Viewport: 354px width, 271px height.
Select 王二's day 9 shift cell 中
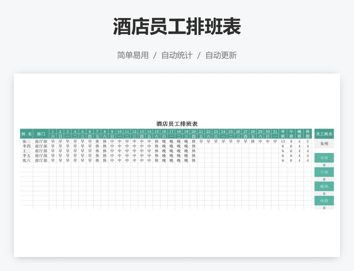click(112, 151)
